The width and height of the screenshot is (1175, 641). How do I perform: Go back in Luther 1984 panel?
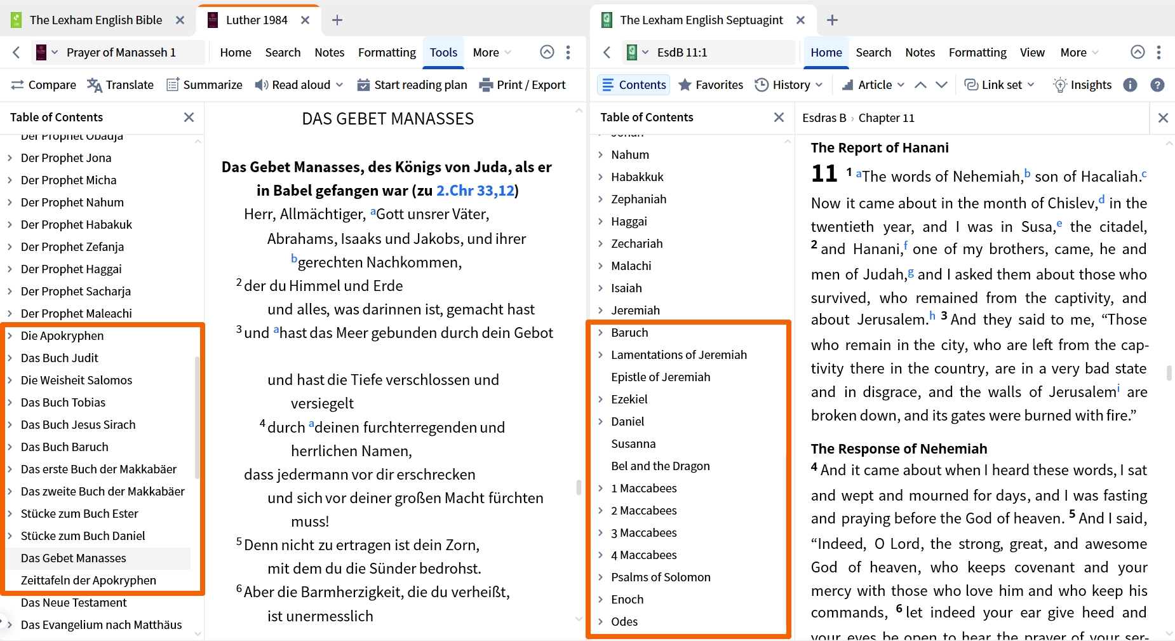click(x=17, y=52)
